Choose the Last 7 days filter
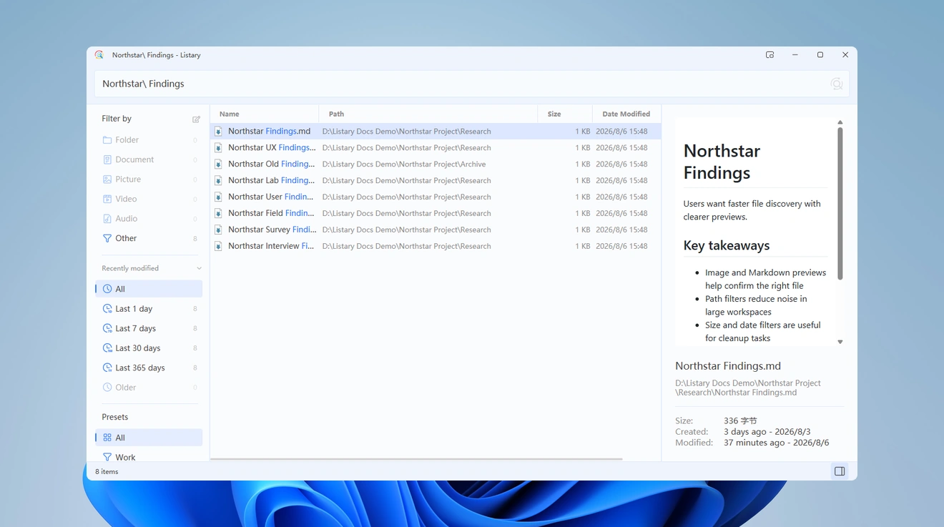Image resolution: width=944 pixels, height=527 pixels. (x=149, y=328)
